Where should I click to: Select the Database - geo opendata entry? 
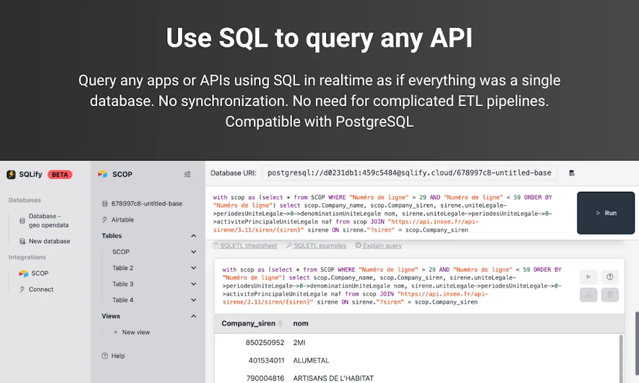point(46,221)
